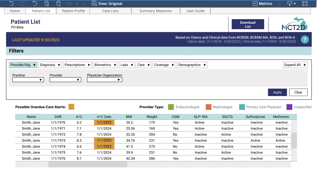Enter full screen mode
Screen dimensions: 317x175
(x=305, y=4)
